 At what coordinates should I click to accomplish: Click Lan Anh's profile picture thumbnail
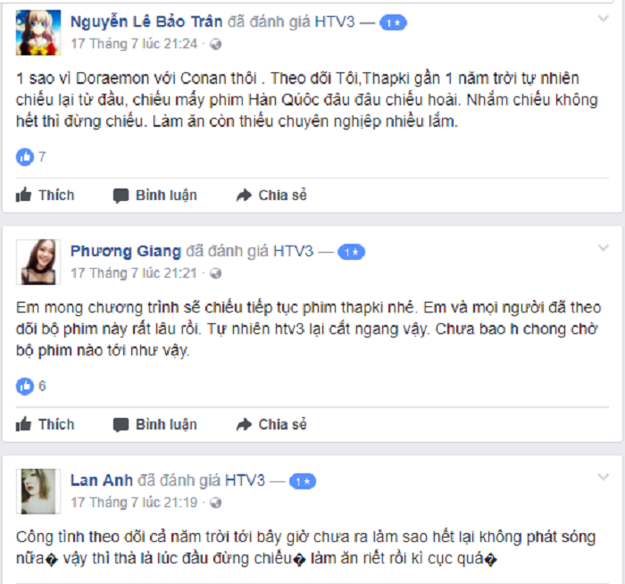click(x=38, y=491)
